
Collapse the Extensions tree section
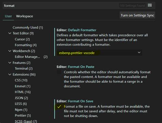(10, 75)
